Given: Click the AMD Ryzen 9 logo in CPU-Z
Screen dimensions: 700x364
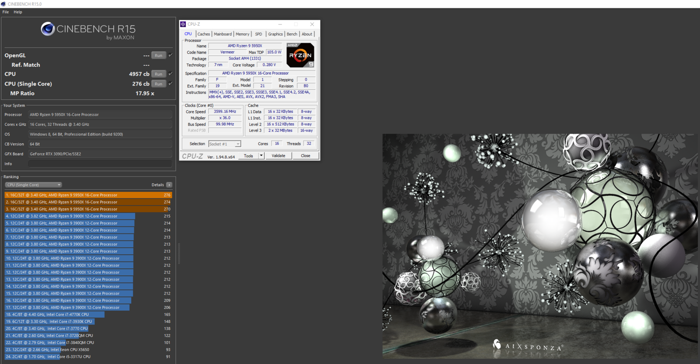Looking at the screenshot, I should pos(300,55).
